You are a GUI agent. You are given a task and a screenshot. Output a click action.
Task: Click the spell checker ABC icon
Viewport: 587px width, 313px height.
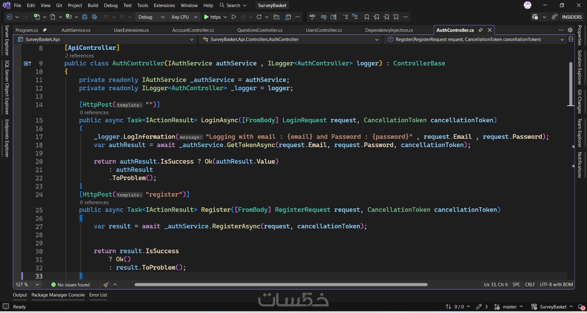pos(312,17)
